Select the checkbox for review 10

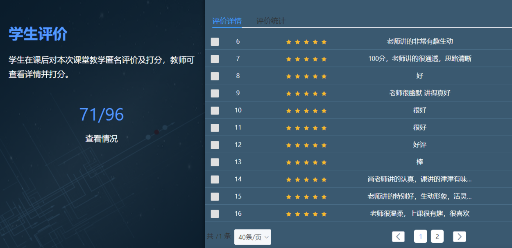pyautogui.click(x=215, y=110)
